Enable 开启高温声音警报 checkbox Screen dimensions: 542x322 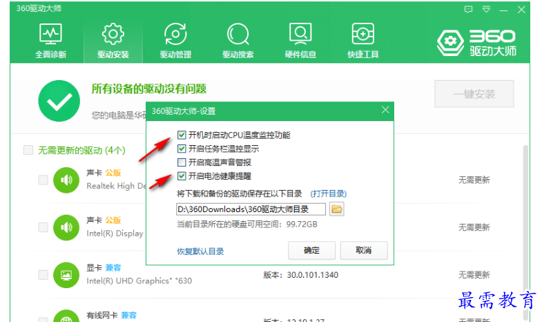tap(182, 162)
